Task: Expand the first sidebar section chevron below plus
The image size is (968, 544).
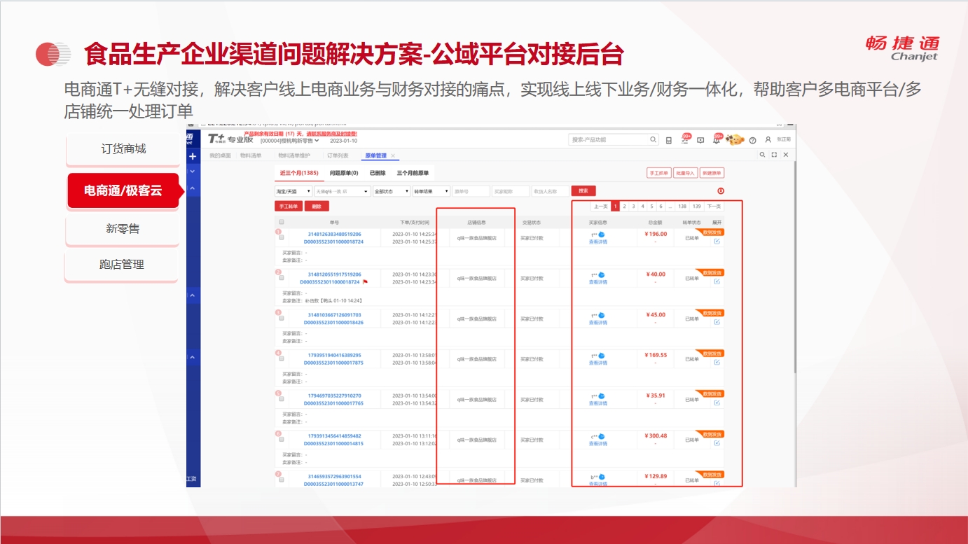Action: click(x=193, y=172)
